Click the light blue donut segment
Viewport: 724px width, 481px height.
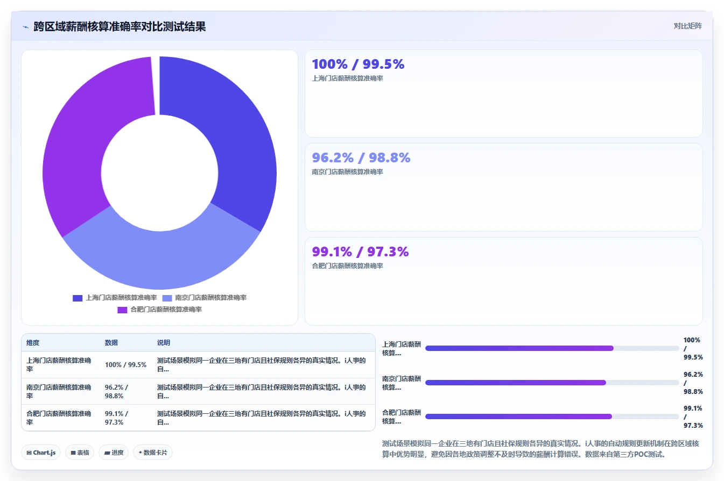pyautogui.click(x=161, y=253)
